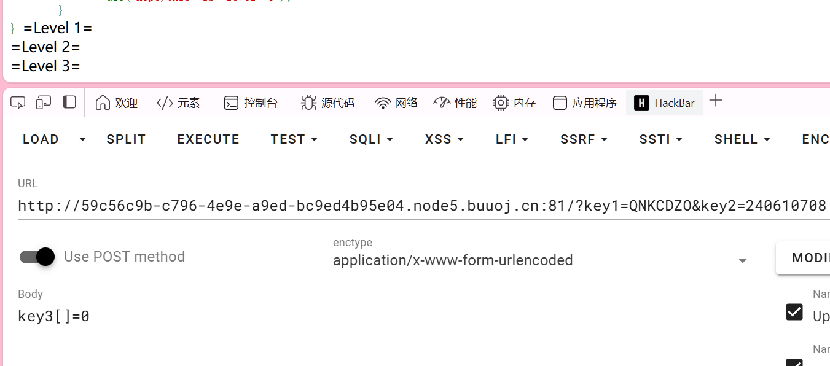Expand the enctype dropdown
The image size is (830, 366).
click(742, 261)
